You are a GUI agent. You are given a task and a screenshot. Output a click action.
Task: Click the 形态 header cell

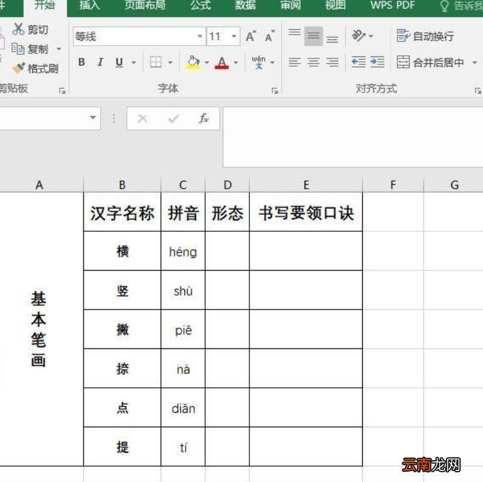(x=228, y=212)
